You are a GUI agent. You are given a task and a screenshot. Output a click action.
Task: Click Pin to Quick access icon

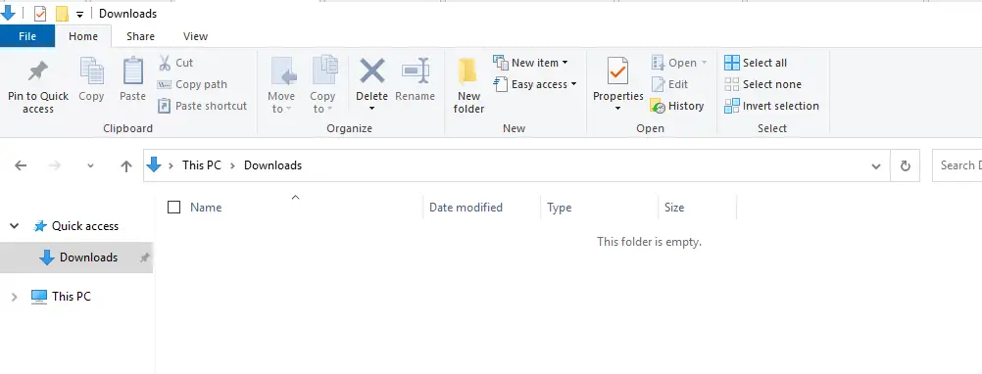(x=38, y=71)
